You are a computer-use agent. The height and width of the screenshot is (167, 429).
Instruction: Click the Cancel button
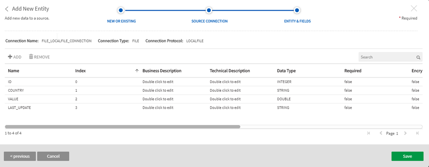[x=53, y=156]
